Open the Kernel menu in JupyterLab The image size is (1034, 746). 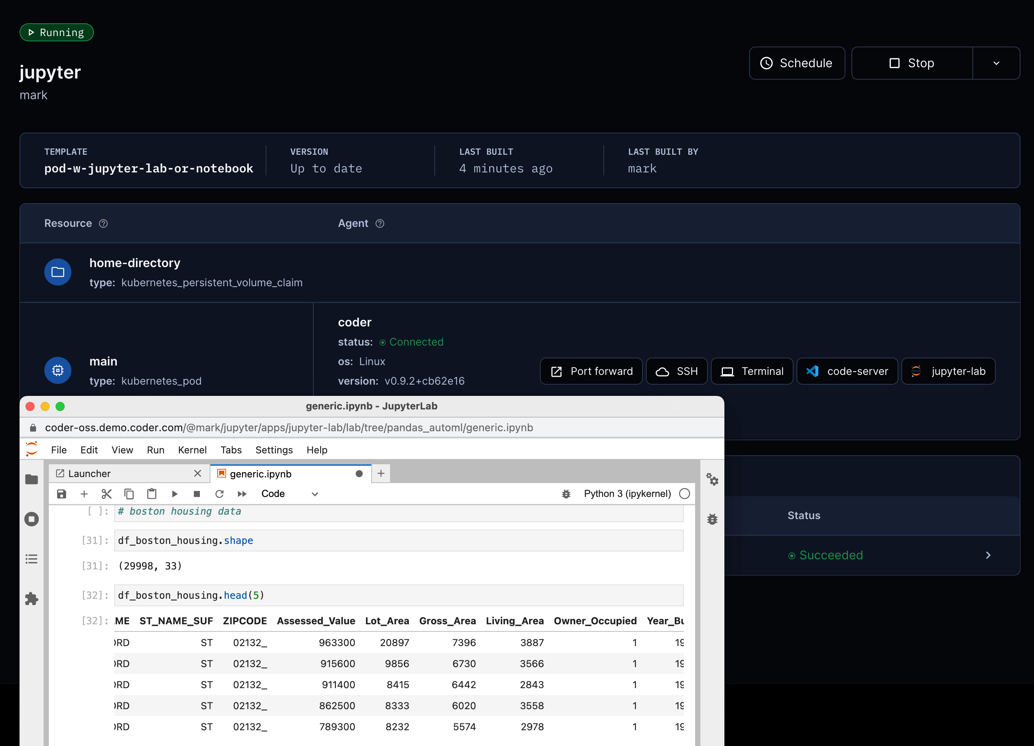[192, 450]
